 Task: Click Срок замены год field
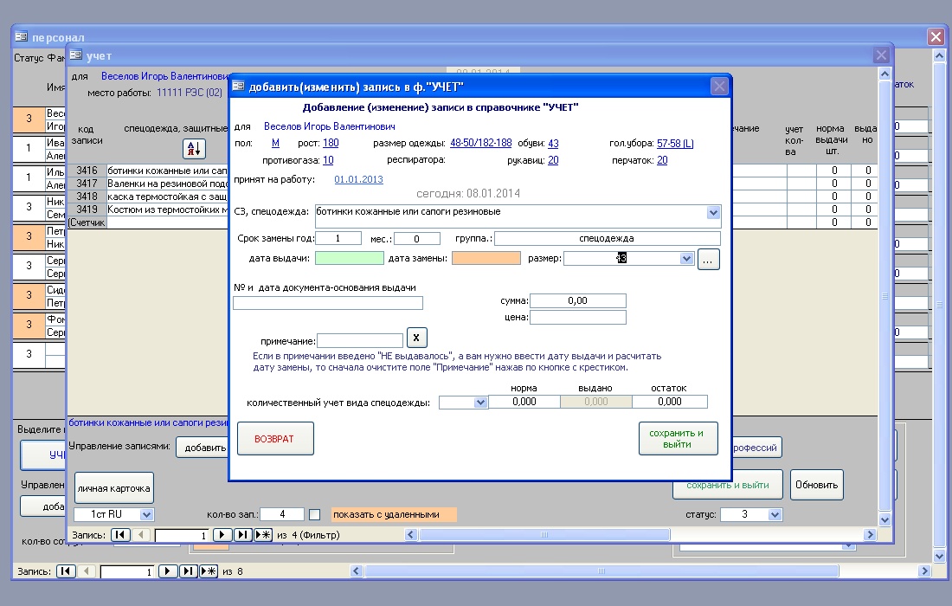pyautogui.click(x=338, y=239)
